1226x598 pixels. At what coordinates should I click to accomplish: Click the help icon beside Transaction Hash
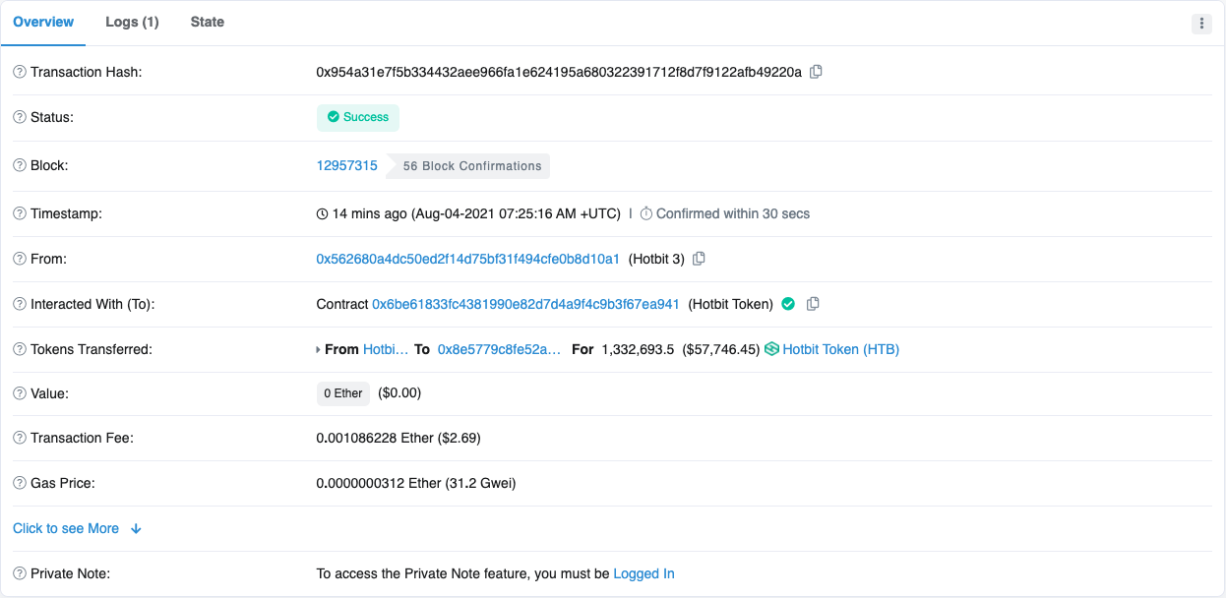(x=20, y=72)
